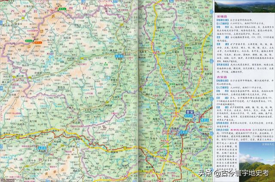This screenshot has width=275, height=182.
Task: Select the 安福县 heading in the text panel
Action: 219,15
